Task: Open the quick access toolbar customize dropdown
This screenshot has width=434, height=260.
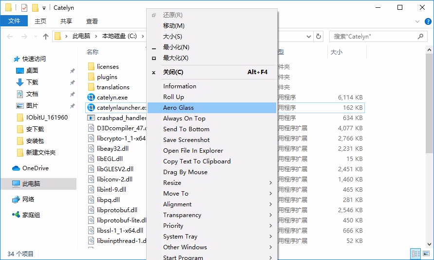Action: click(44, 8)
